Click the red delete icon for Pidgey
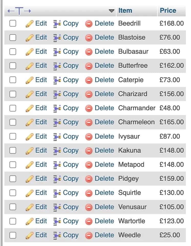The image size is (191, 246). click(89, 179)
